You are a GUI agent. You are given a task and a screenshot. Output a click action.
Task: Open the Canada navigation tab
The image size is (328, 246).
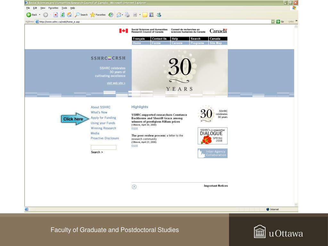coord(218,39)
